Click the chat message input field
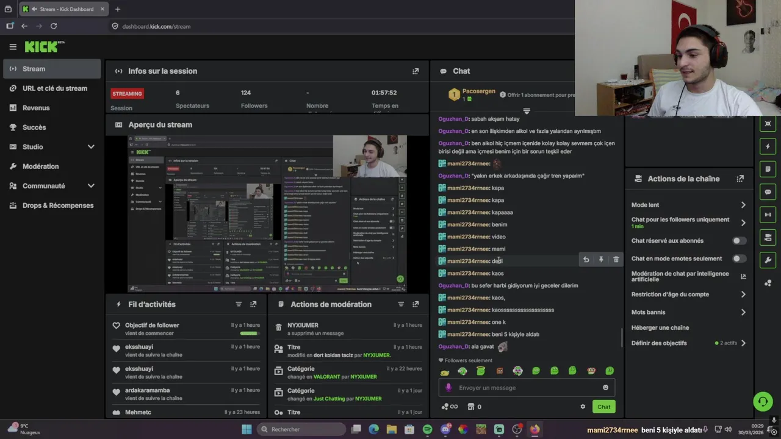Screen dimensions: 781x439 [527, 388]
